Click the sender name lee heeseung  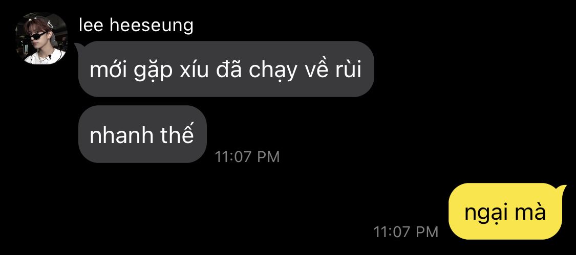coord(136,26)
